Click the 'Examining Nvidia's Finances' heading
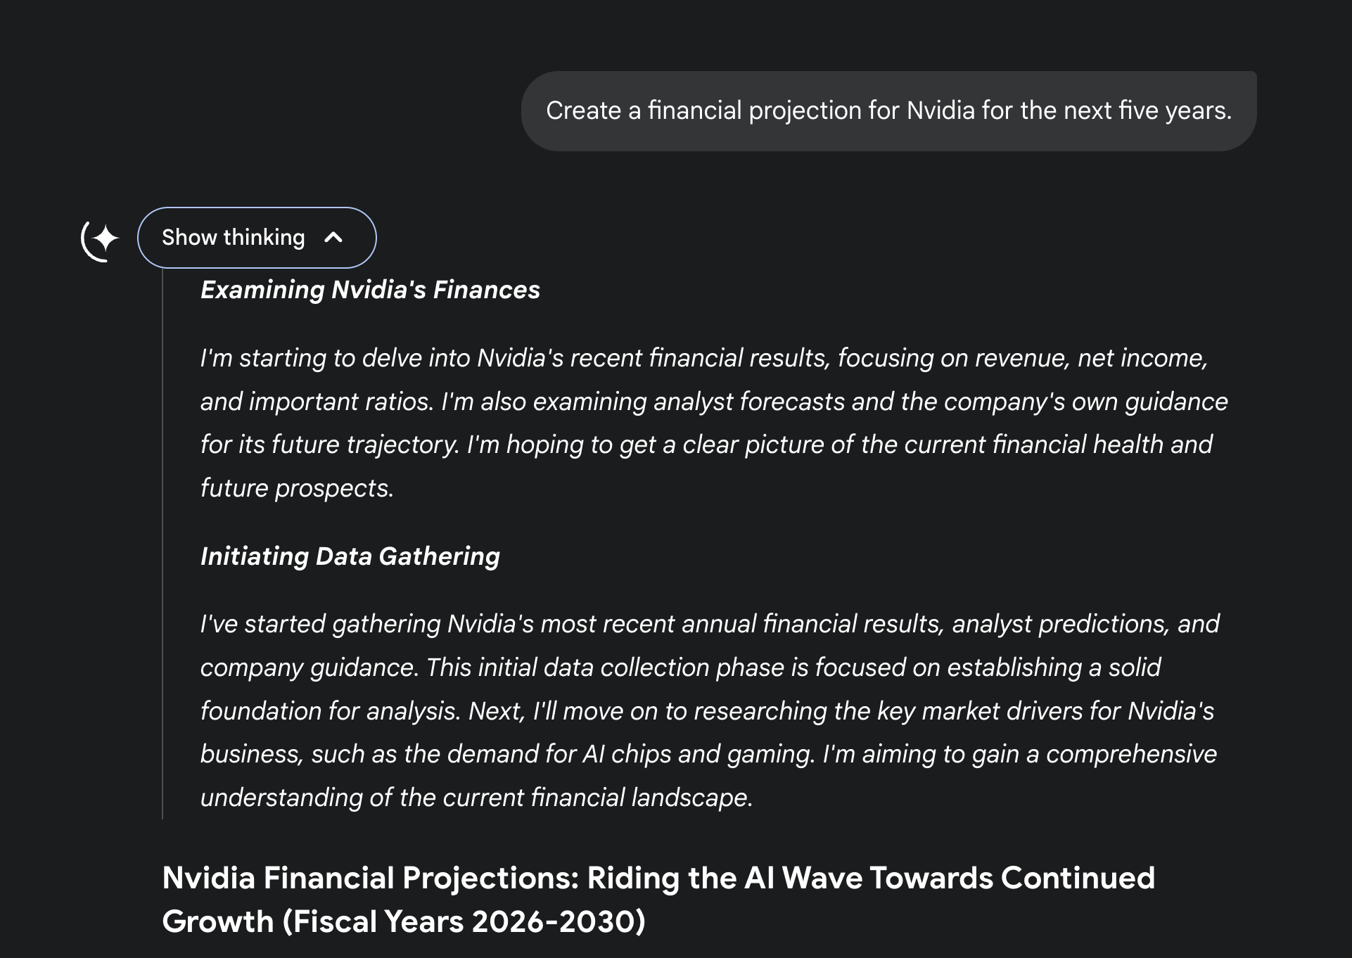 tap(370, 290)
